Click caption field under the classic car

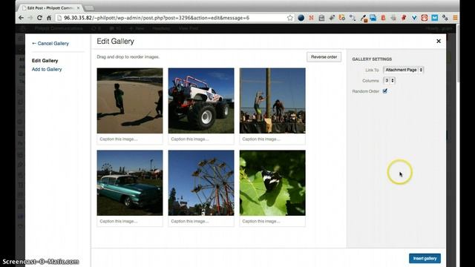tap(130, 221)
